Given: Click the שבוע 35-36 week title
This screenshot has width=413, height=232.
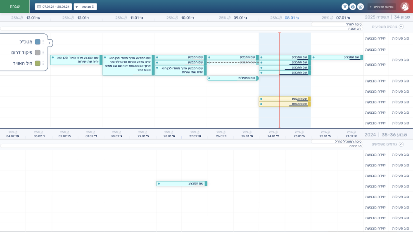Looking at the screenshot, I should (394, 134).
